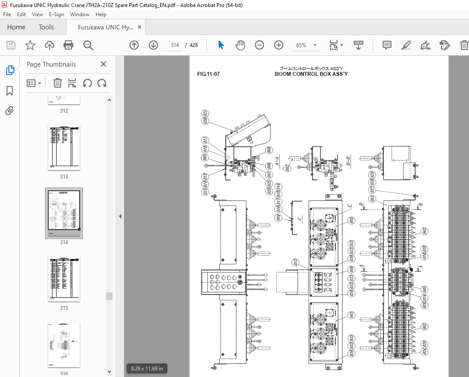Click the BOOM CONTROL BOX ASS'Y title

point(311,74)
